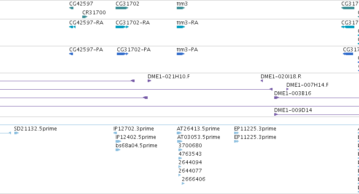
Task: Select the ttm3-PA protein glyph
Action: (181, 54)
